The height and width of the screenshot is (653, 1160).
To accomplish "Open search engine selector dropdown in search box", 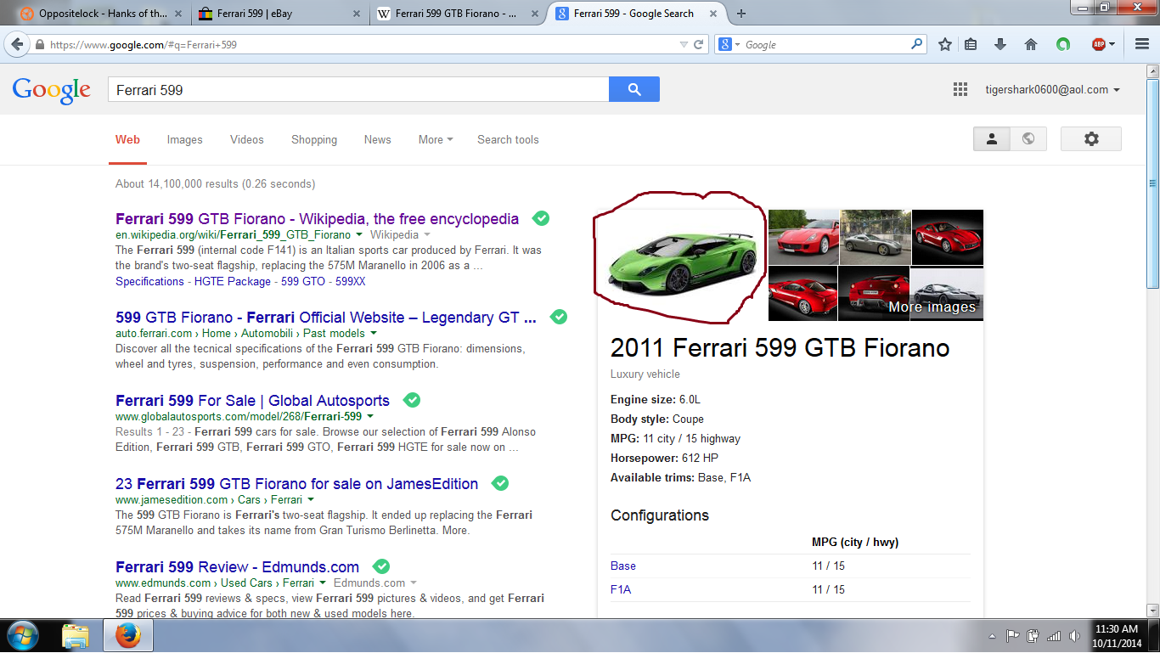I will point(729,44).
